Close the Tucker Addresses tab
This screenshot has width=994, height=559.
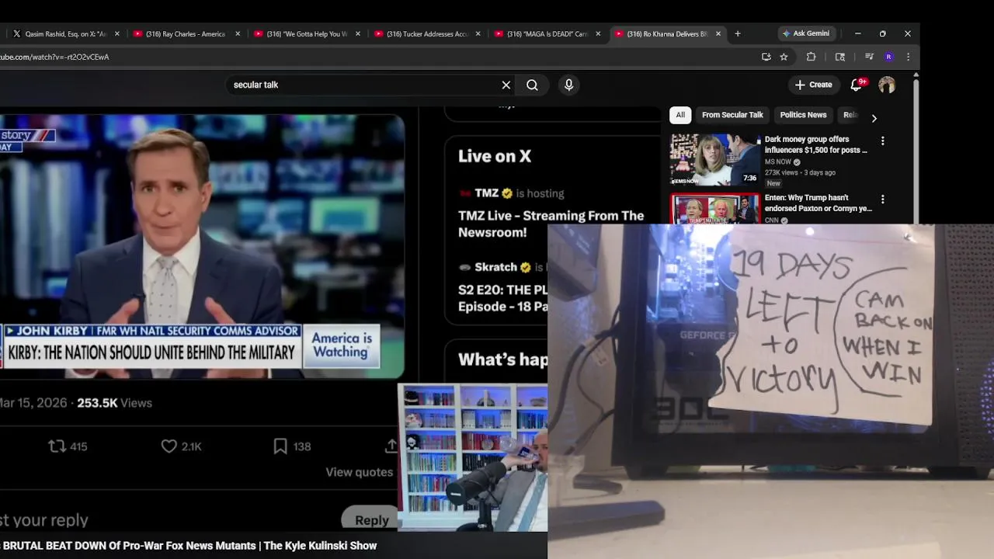(478, 33)
